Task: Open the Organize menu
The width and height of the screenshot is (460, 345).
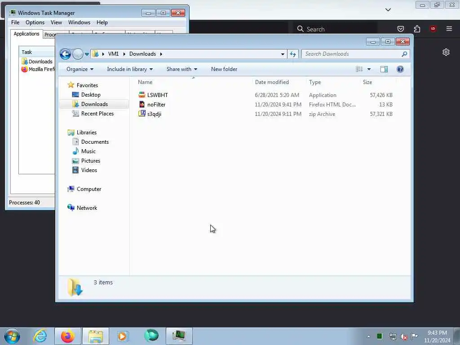Action: [x=80, y=69]
